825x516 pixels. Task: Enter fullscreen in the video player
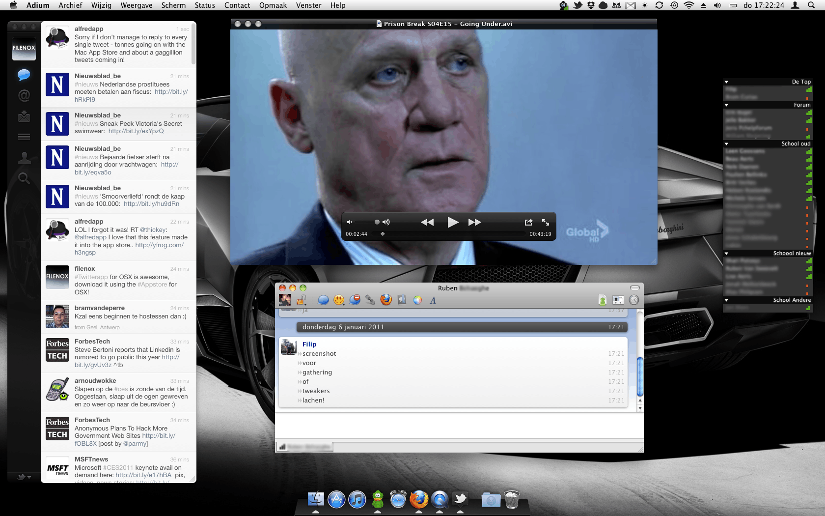point(545,222)
